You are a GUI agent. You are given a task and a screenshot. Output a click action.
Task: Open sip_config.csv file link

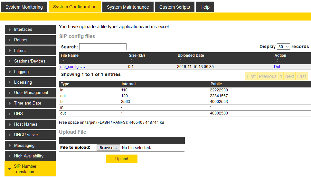click(73, 67)
